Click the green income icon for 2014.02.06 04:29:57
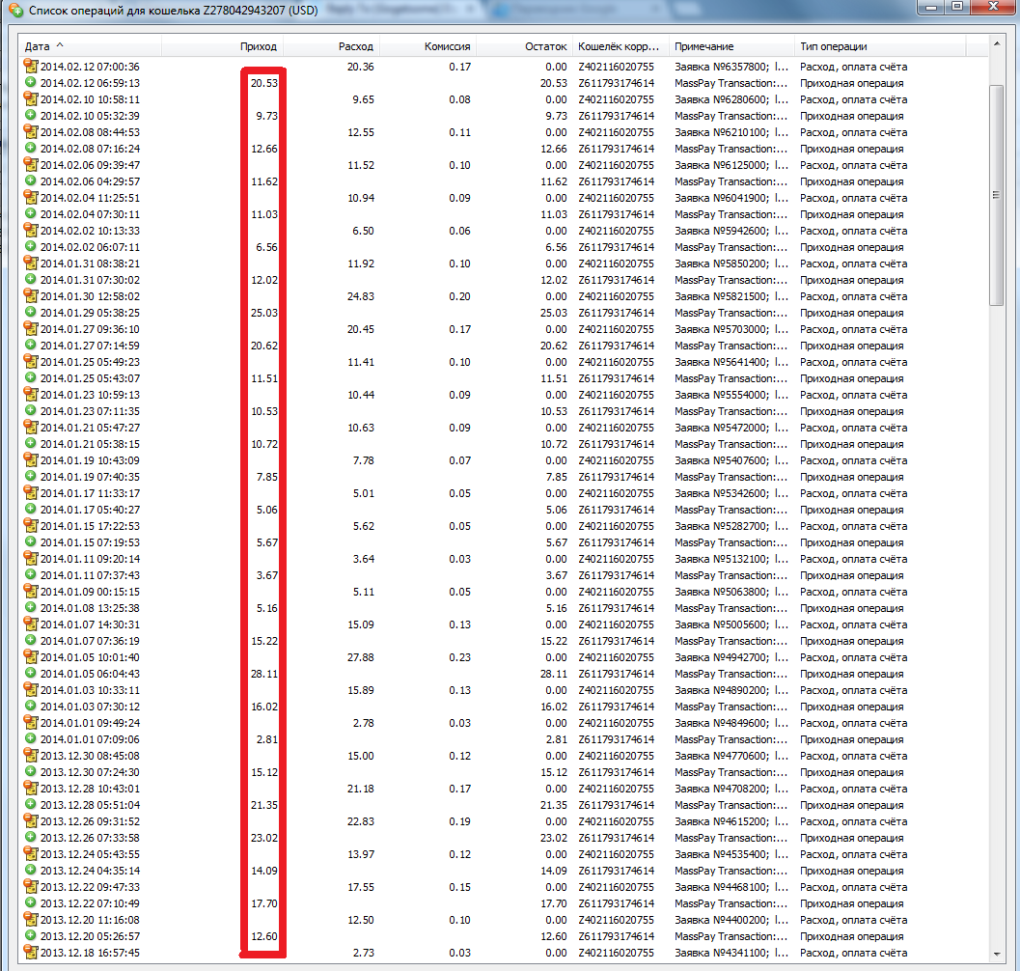This screenshot has width=1020, height=971. (30, 180)
